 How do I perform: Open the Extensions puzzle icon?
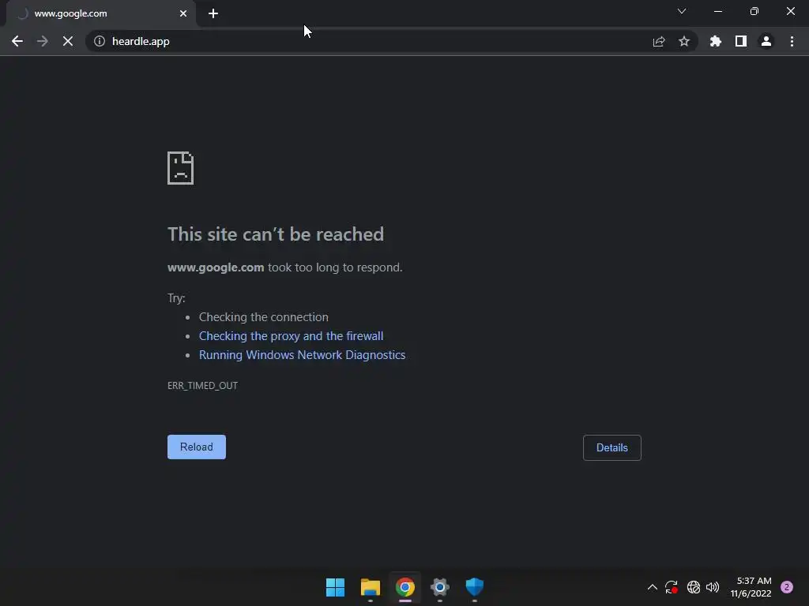coord(716,41)
